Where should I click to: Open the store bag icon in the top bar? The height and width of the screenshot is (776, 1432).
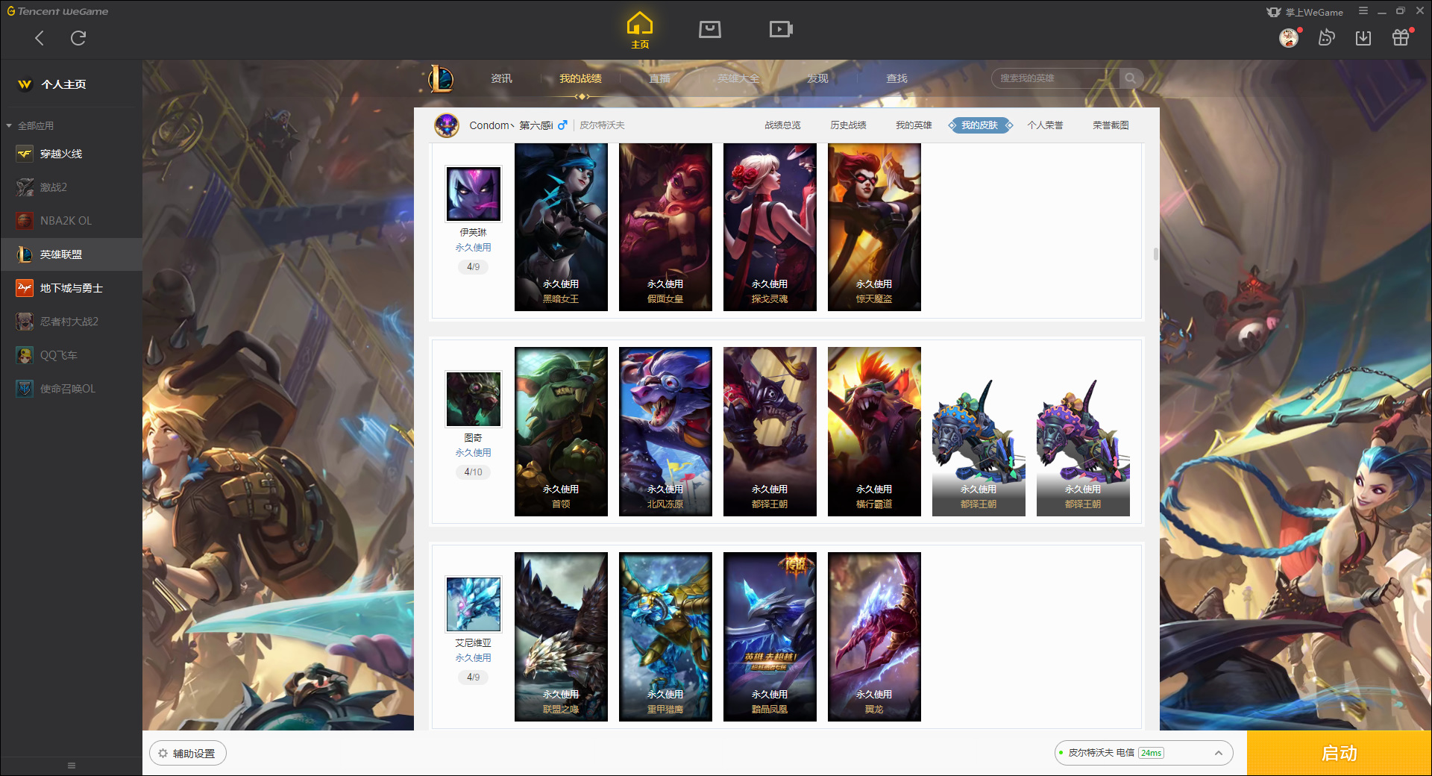pyautogui.click(x=710, y=29)
